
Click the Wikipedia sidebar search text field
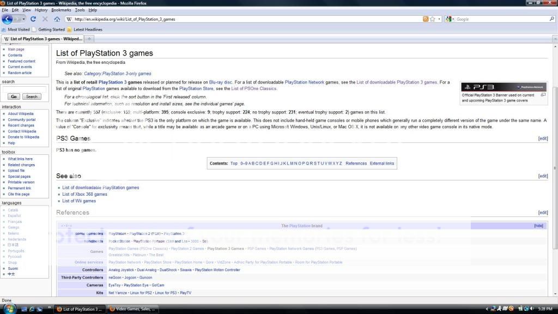pyautogui.click(x=24, y=88)
